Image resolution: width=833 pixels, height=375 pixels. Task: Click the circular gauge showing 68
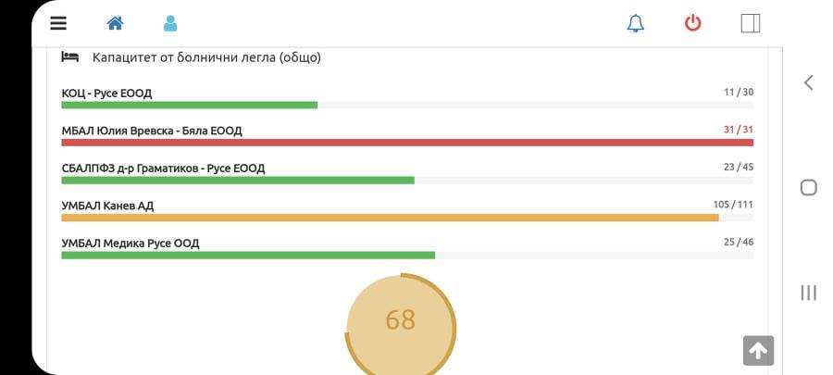(x=401, y=323)
